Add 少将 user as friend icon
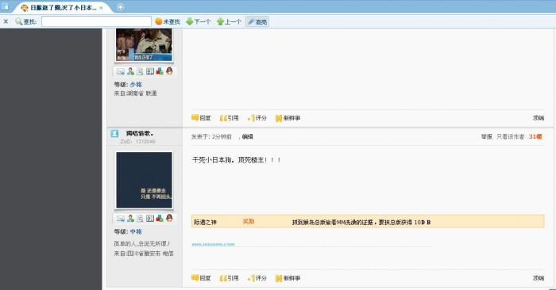Image resolution: width=556 pixels, height=290 pixels. 130,71
